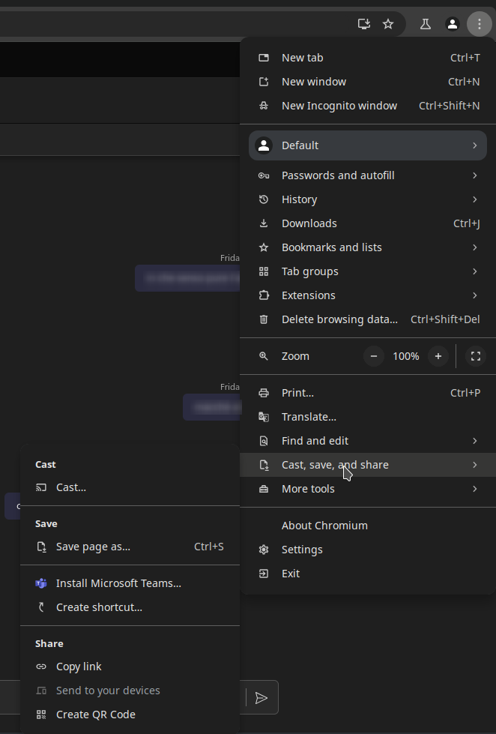Screen dimensions: 496x734
Task: Click the bookmark star icon in the toolbar
Action: coord(388,23)
